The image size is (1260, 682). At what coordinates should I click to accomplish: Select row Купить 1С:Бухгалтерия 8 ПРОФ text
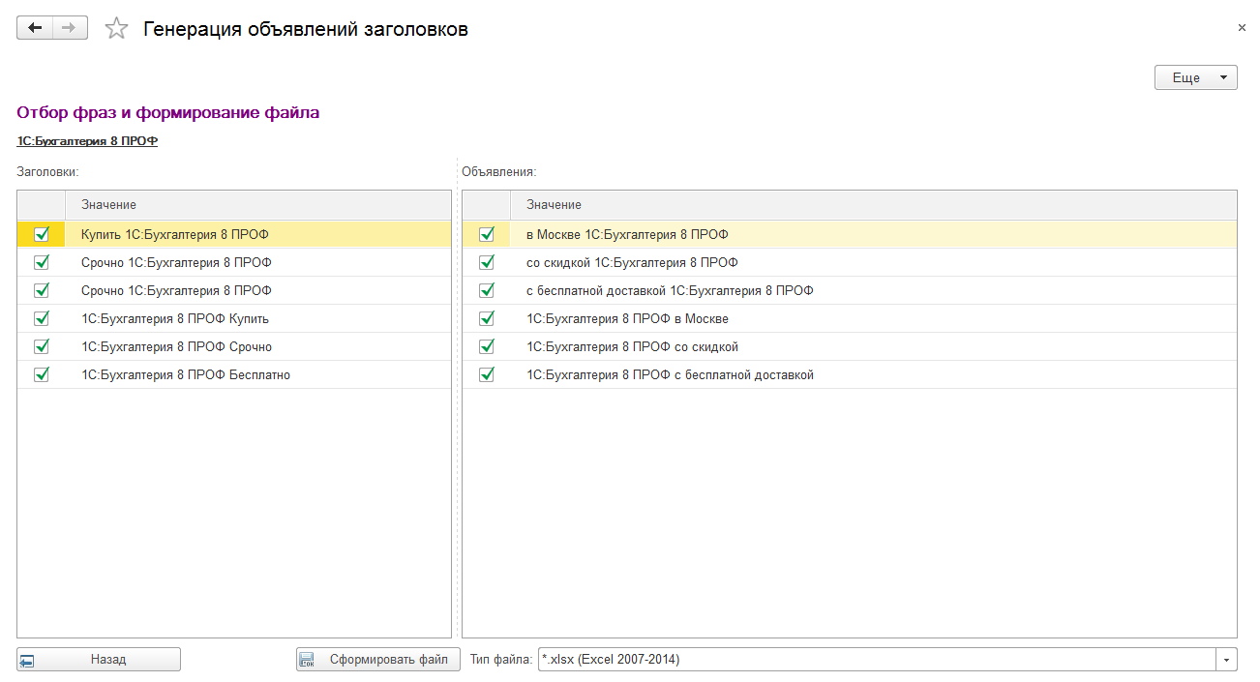(x=175, y=234)
